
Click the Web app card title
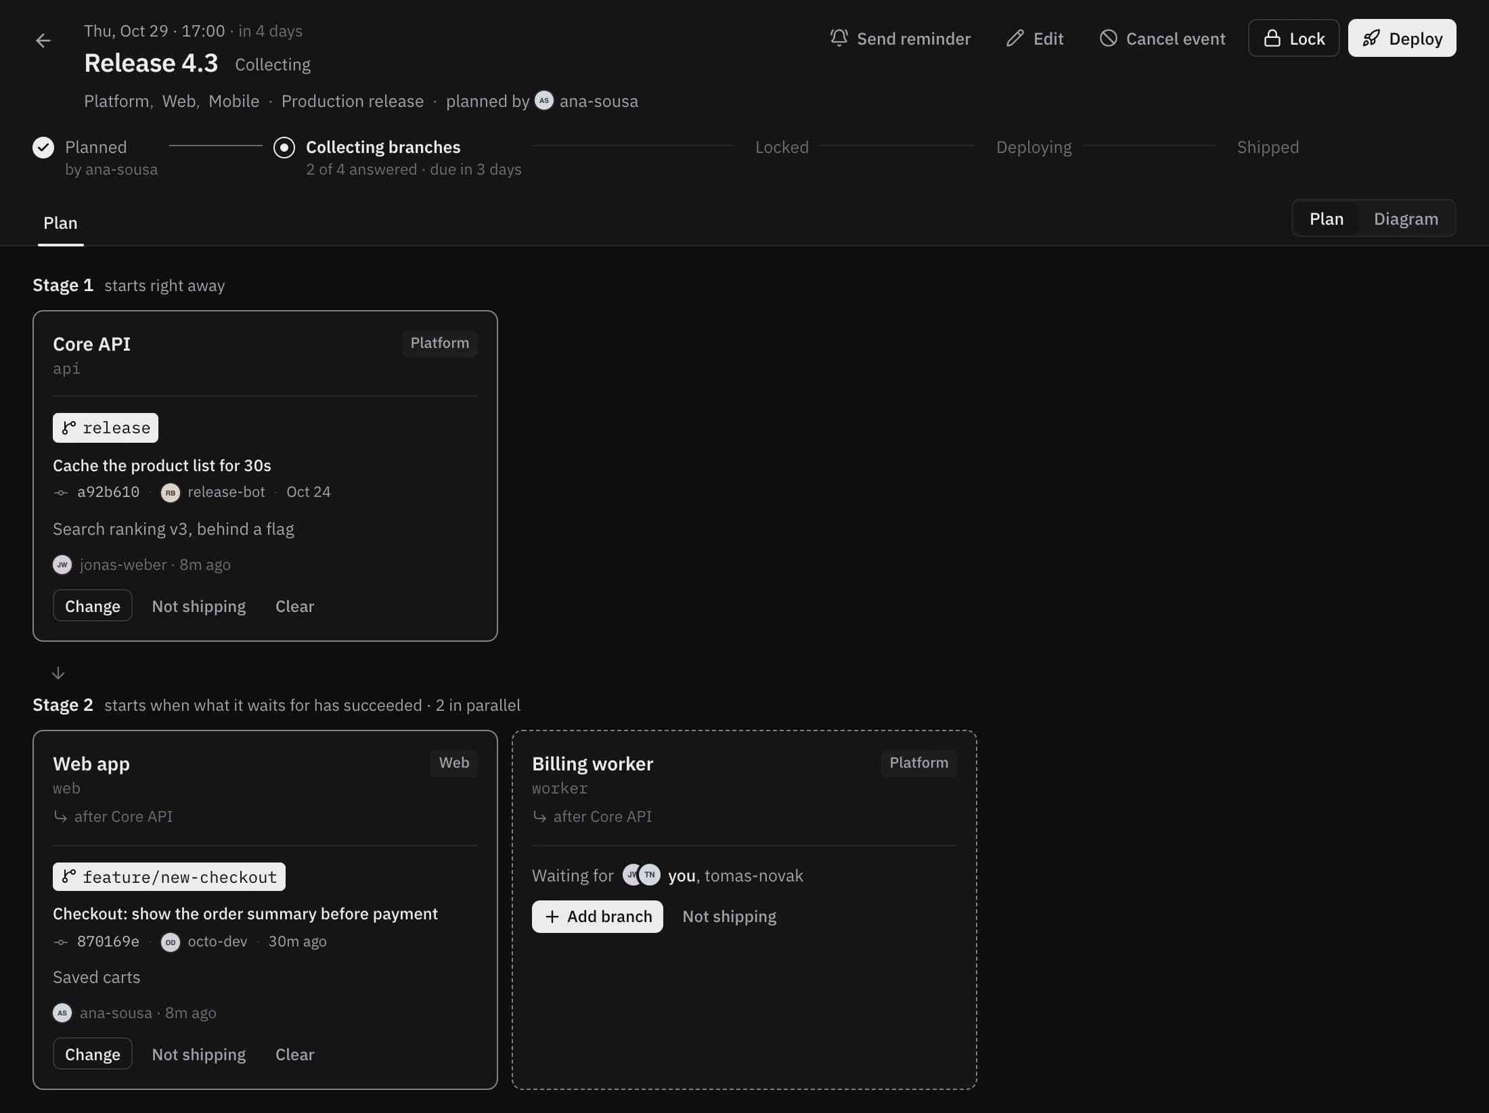(x=91, y=764)
